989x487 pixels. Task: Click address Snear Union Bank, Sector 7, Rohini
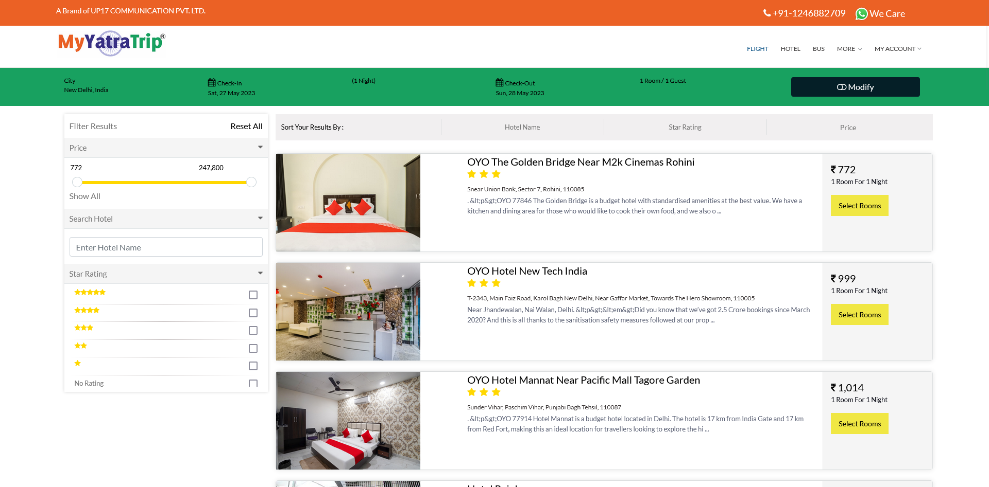(525, 189)
